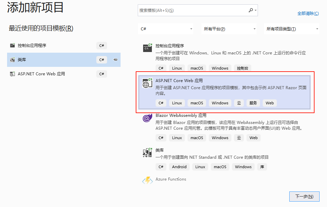Click the C# tag under ASP.NET Core template
Viewport: 327px width, 207px height.
(161, 103)
